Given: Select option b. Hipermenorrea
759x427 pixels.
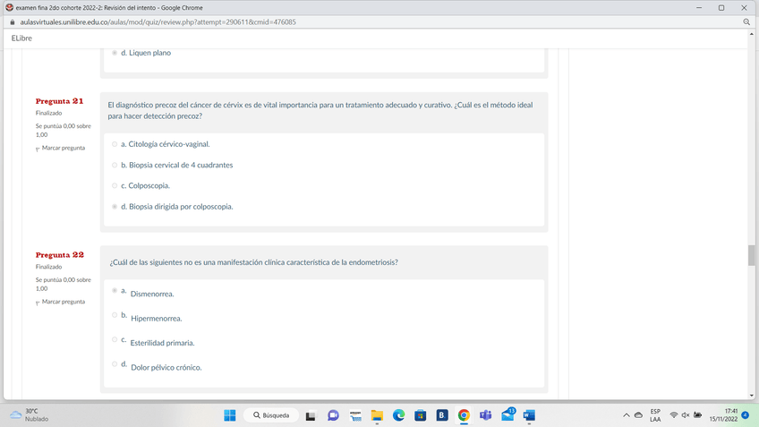Looking at the screenshot, I should point(115,315).
